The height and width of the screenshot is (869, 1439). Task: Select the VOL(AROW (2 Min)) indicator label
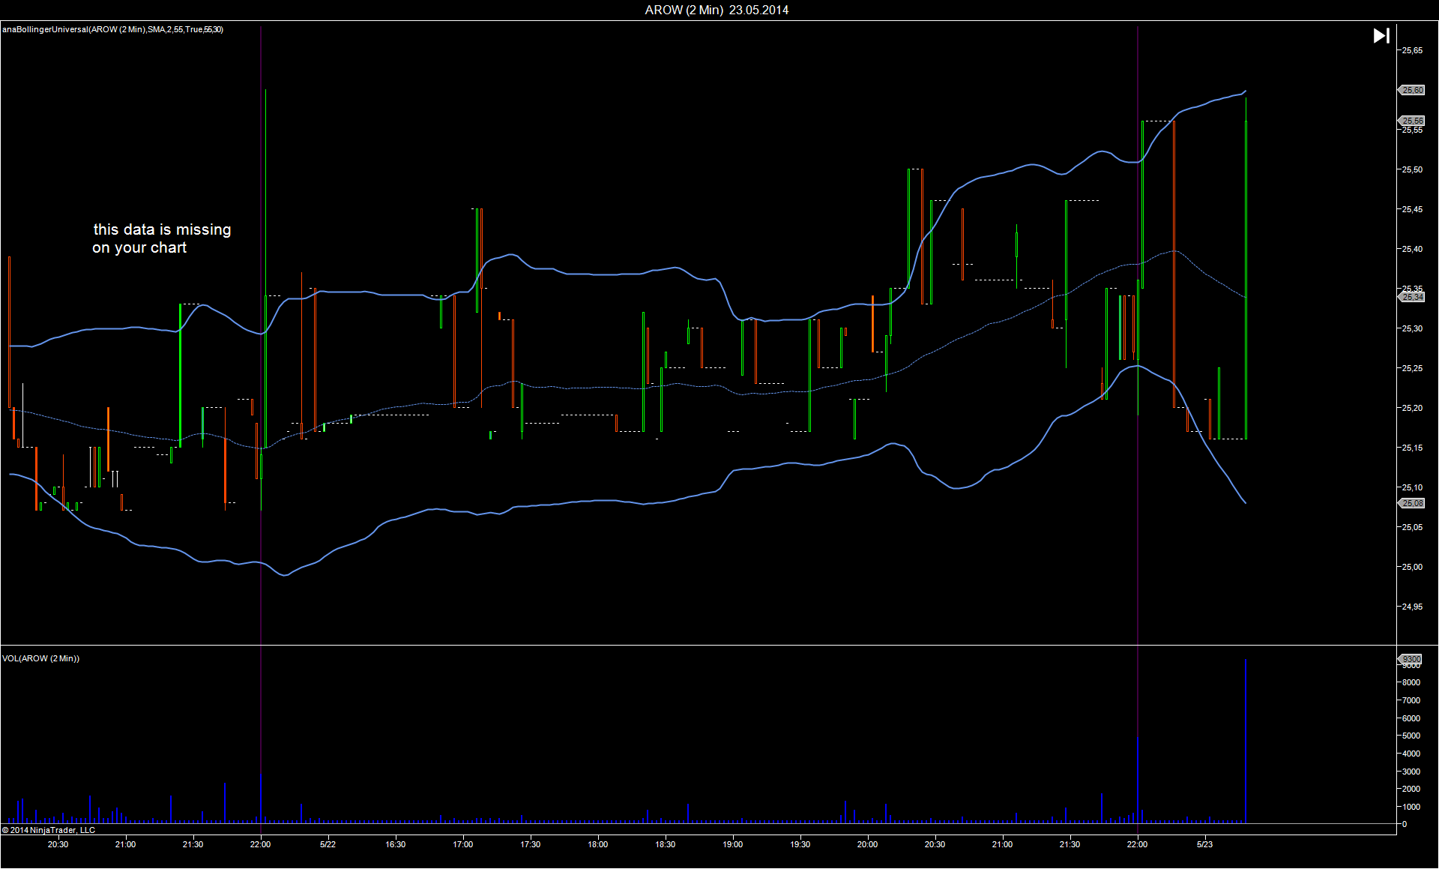click(40, 658)
